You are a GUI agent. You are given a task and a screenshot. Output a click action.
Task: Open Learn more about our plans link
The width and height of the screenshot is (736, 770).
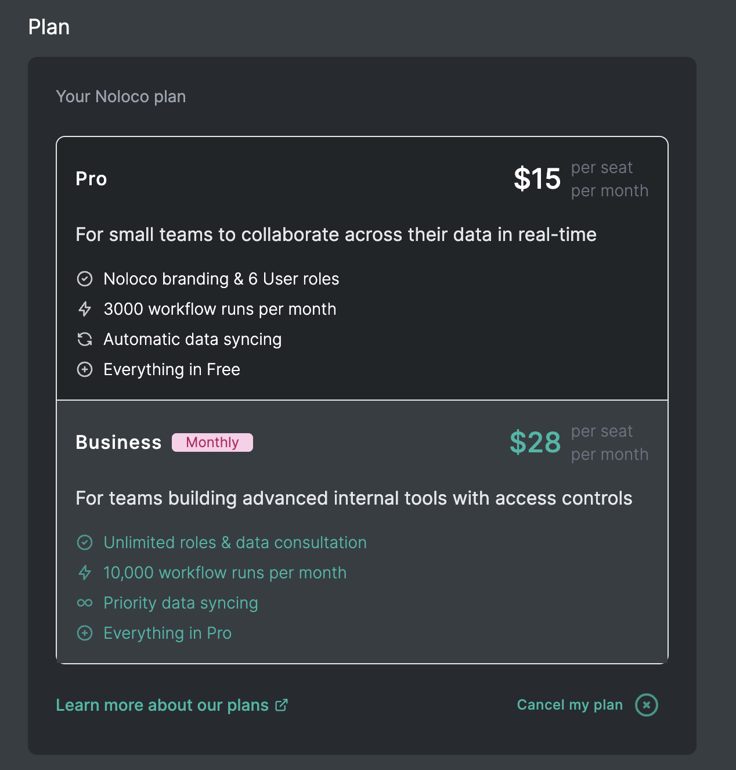pyautogui.click(x=162, y=705)
